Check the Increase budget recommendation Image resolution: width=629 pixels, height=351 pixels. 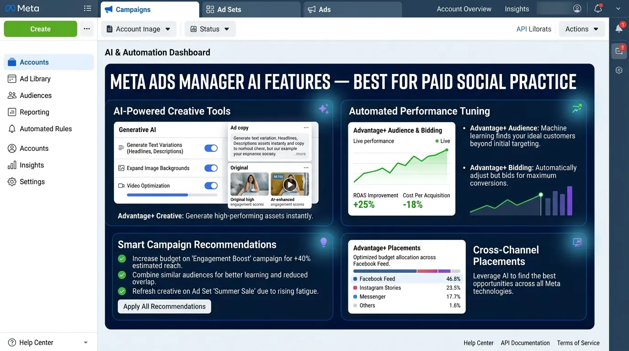(x=122, y=259)
